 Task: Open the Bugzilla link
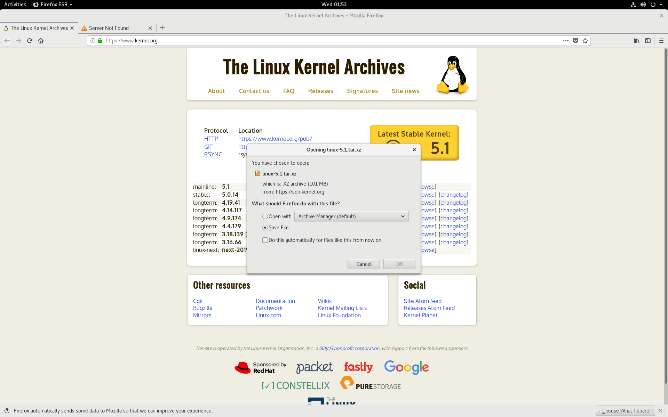click(203, 308)
